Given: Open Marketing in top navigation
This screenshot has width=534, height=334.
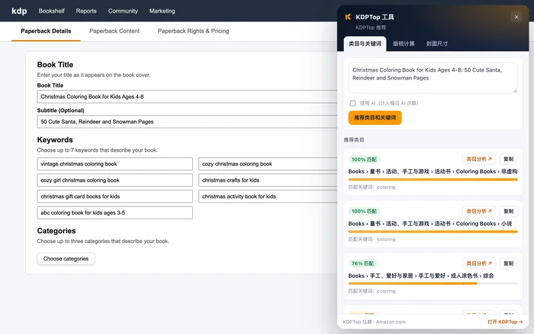Looking at the screenshot, I should [x=162, y=11].
